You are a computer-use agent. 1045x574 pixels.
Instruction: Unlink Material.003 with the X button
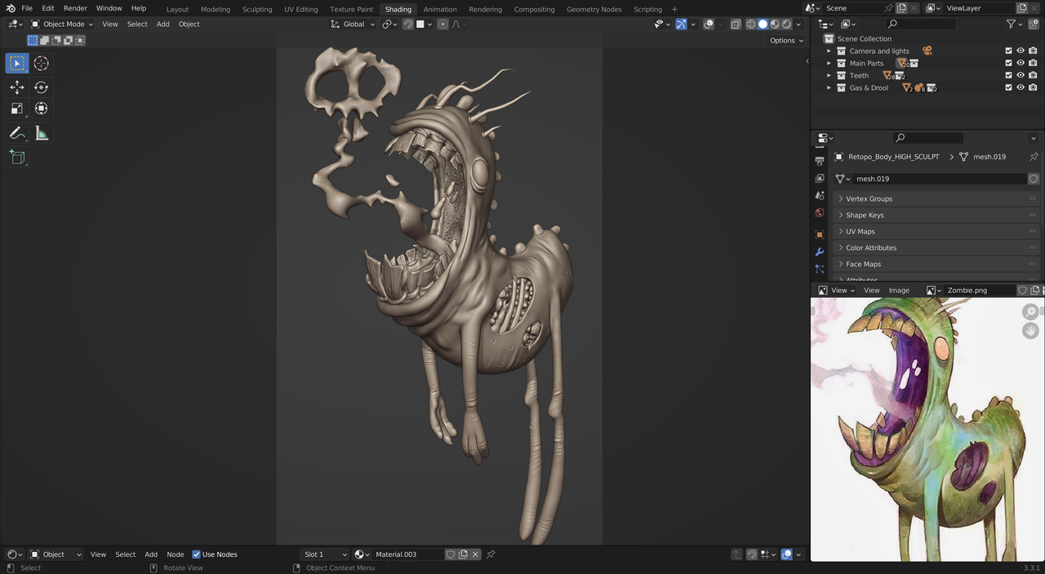click(476, 554)
